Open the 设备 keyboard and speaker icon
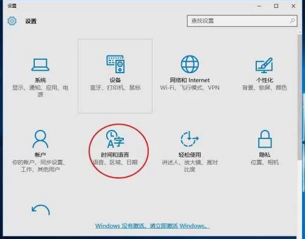 pyautogui.click(x=115, y=64)
